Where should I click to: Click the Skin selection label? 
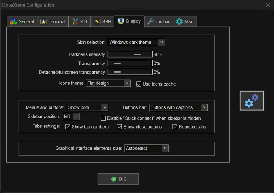91,42
